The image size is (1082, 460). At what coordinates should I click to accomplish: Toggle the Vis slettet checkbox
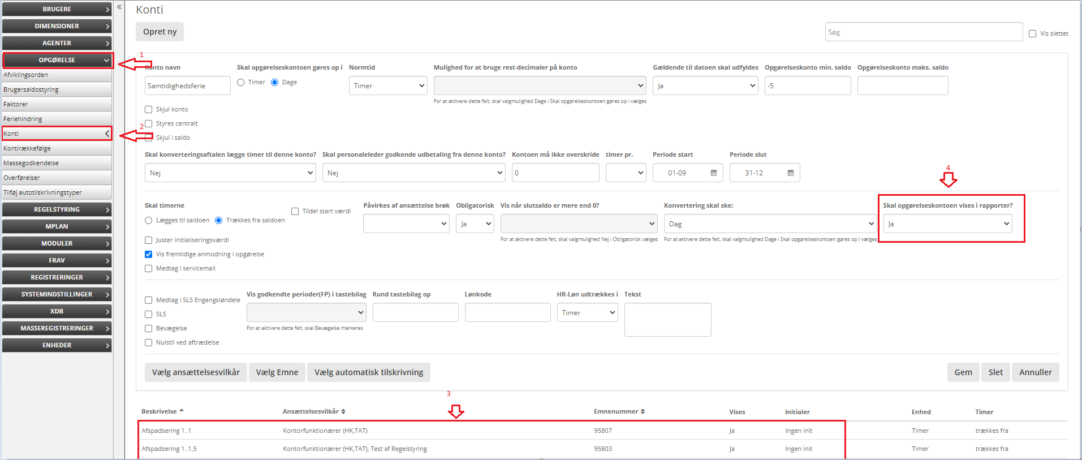1032,34
